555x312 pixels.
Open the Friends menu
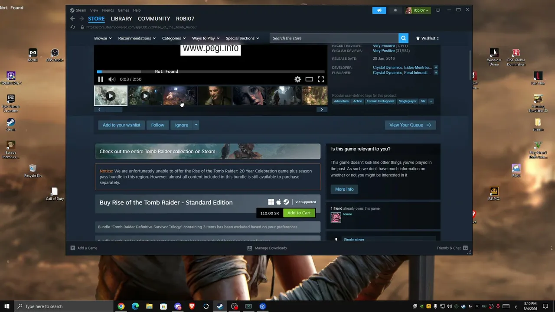pyautogui.click(x=108, y=10)
